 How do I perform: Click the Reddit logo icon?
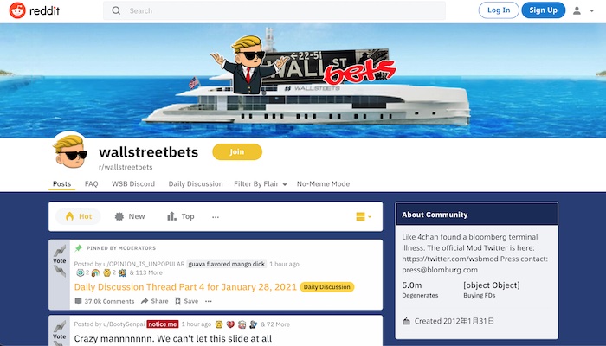(x=17, y=10)
